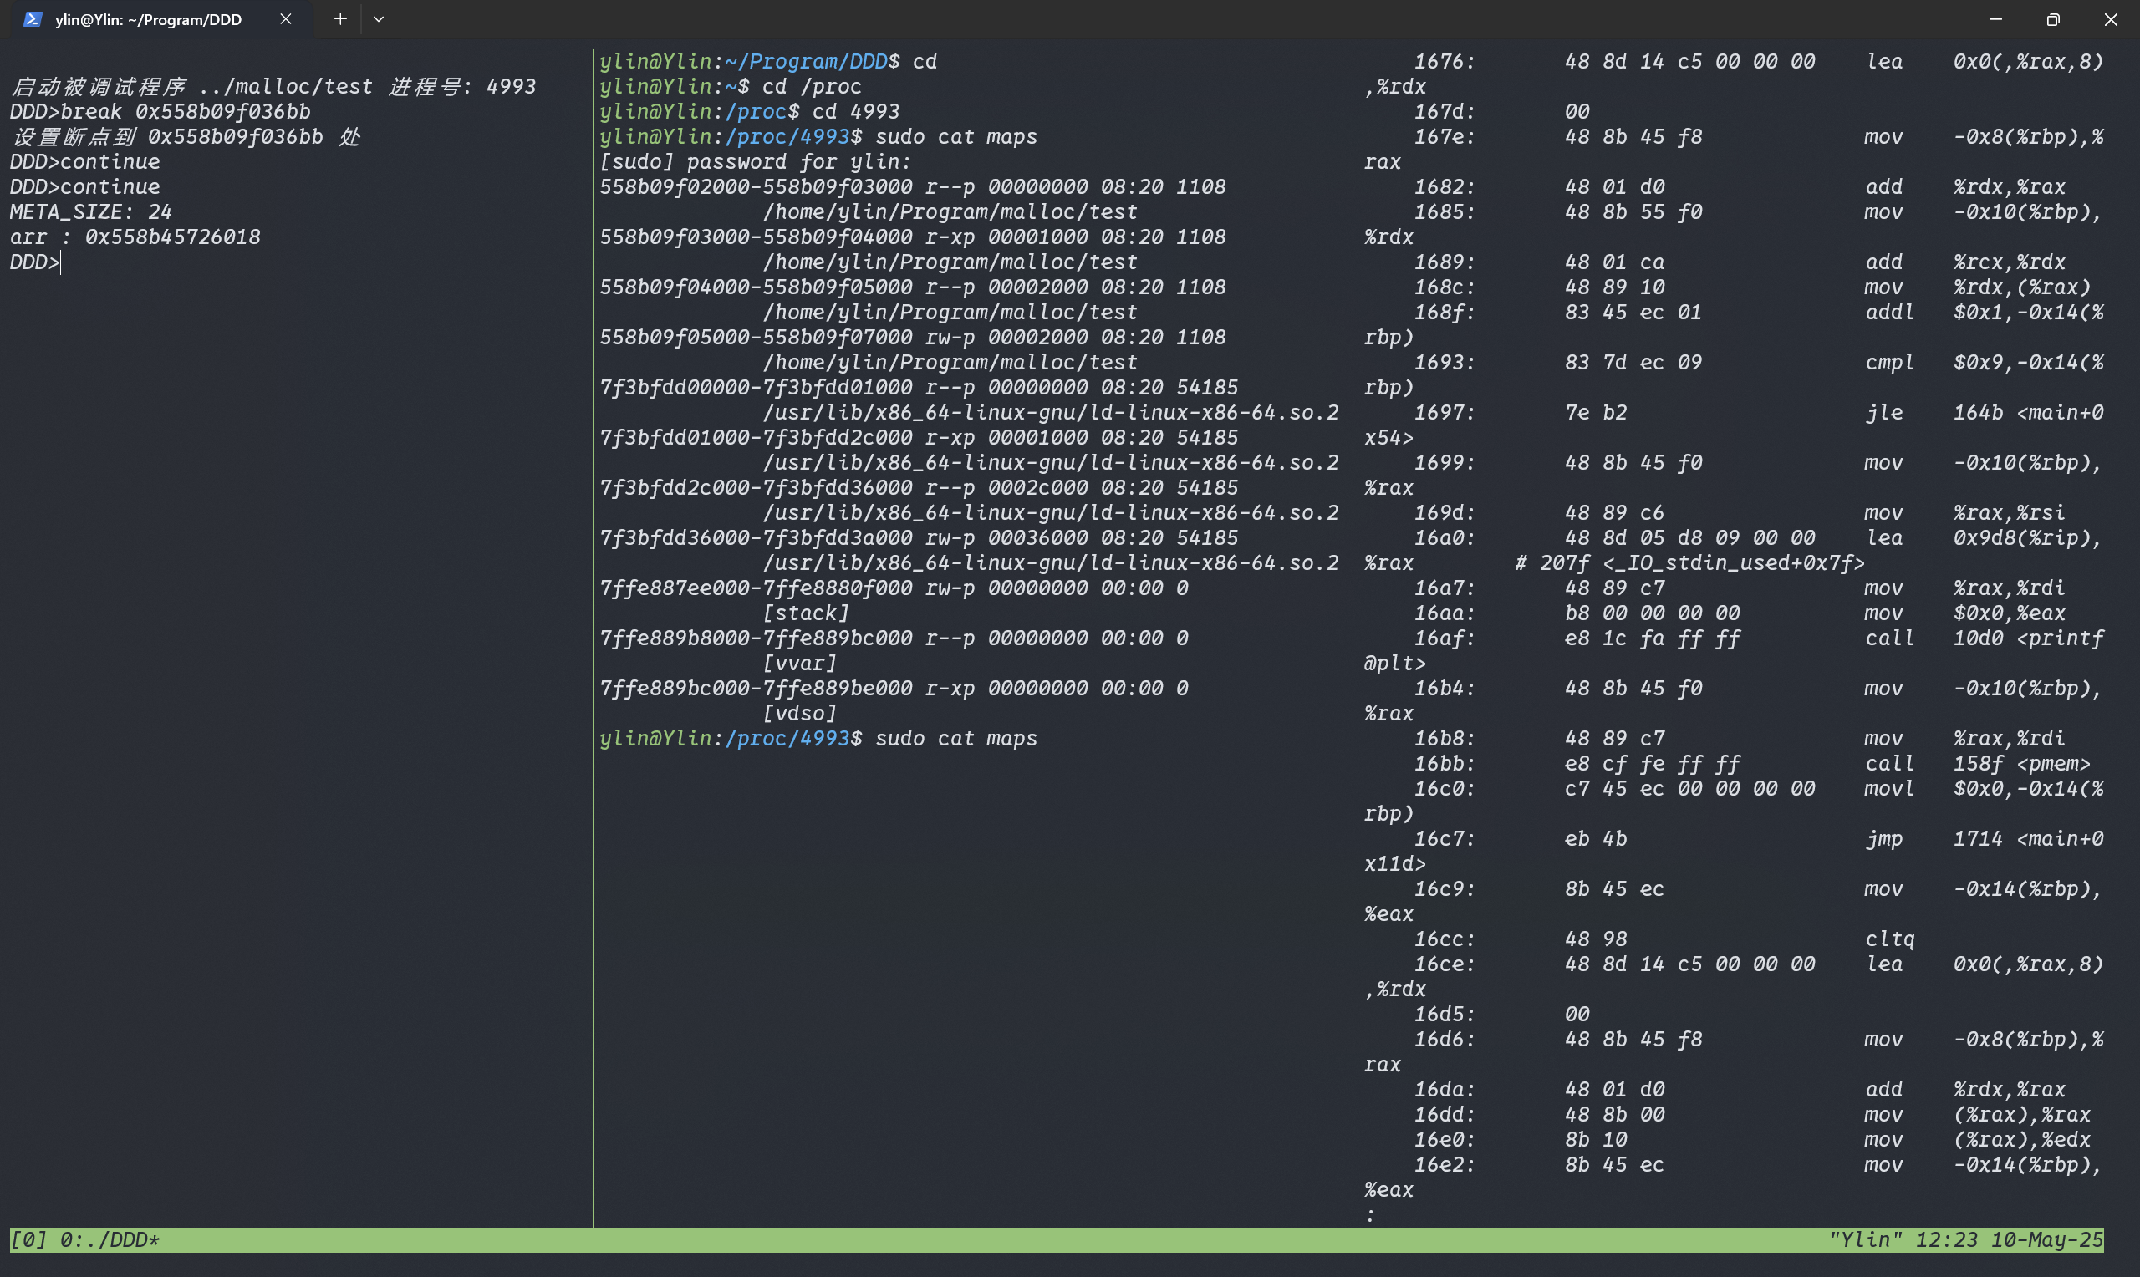Screen dimensions: 2140x1277
Task: Click the last 'sudo cat maps' command prompt
Action: (x=818, y=738)
